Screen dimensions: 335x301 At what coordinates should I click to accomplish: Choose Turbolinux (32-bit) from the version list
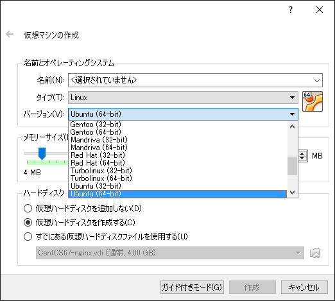pos(178,171)
